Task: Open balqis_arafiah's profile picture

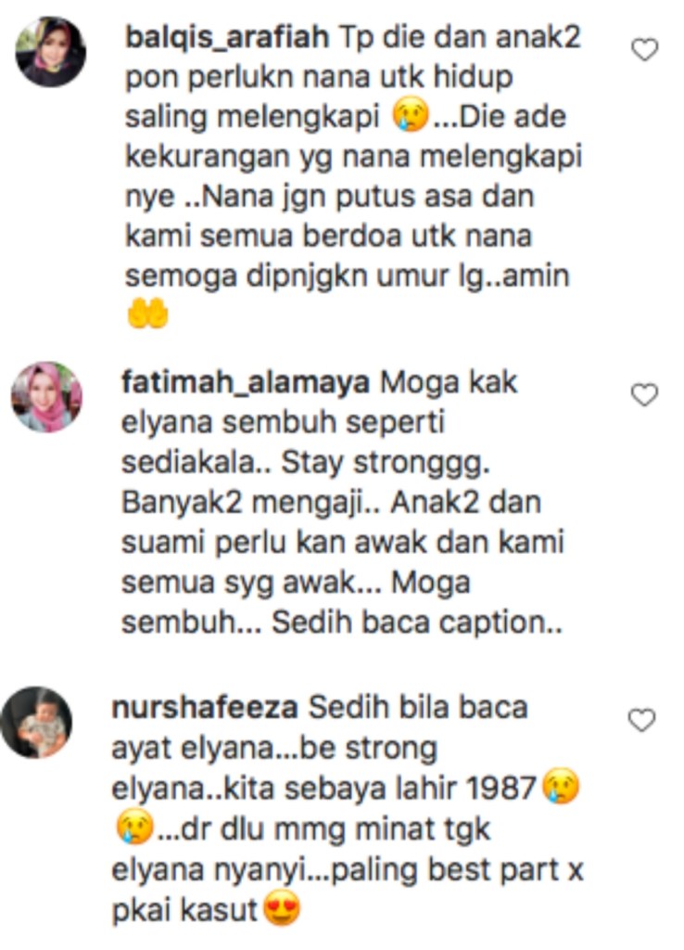Action: [50, 52]
